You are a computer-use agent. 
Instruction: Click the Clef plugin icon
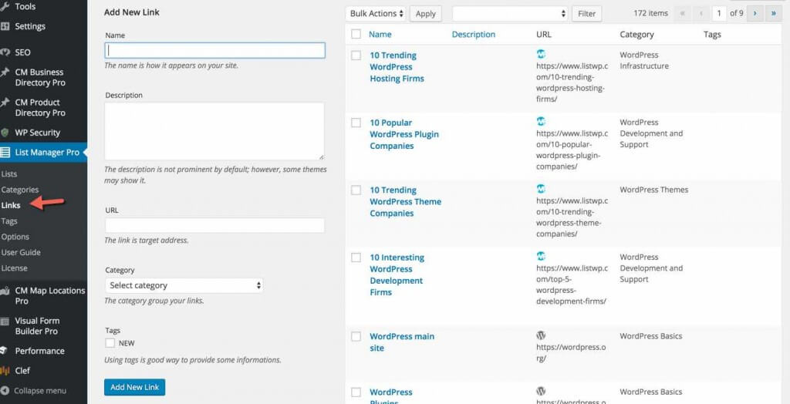point(5,371)
